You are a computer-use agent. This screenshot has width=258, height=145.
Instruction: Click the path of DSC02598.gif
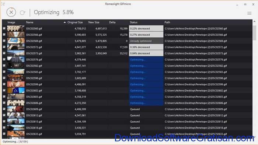(x=196, y=78)
